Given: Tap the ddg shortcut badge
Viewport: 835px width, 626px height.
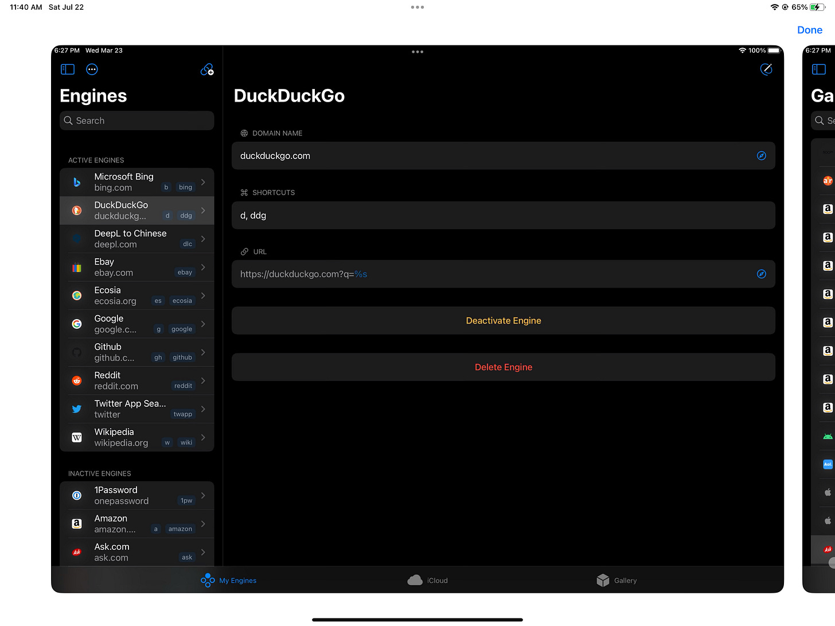Looking at the screenshot, I should 186,216.
